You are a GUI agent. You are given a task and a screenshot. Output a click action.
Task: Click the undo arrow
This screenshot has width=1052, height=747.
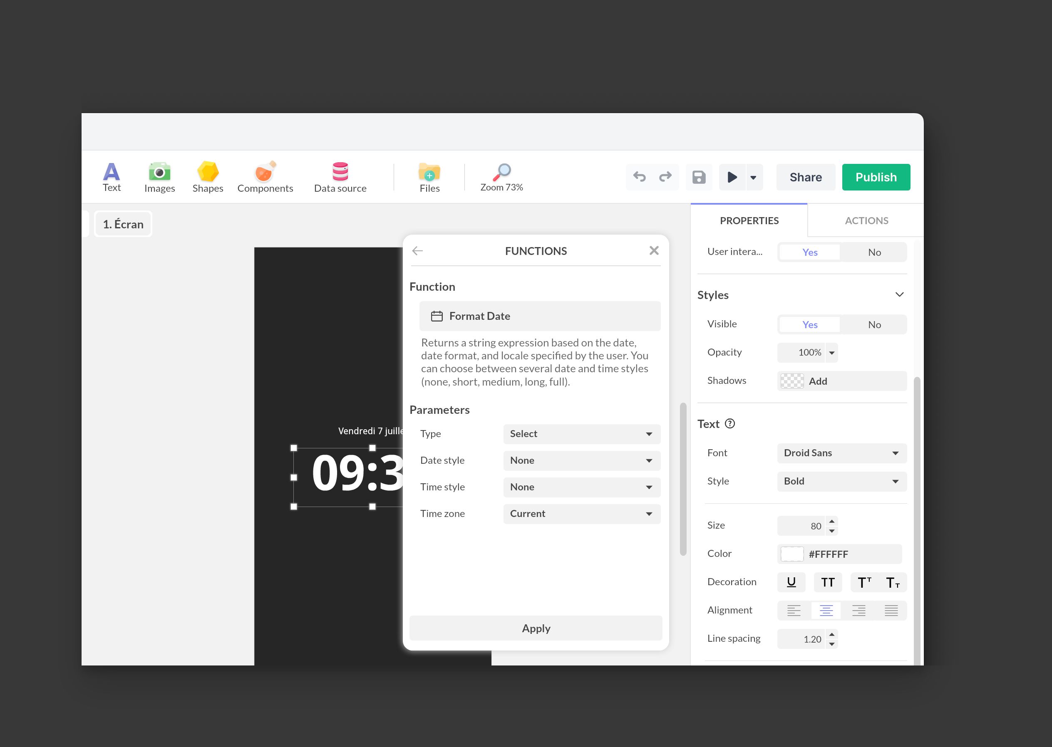click(x=639, y=177)
